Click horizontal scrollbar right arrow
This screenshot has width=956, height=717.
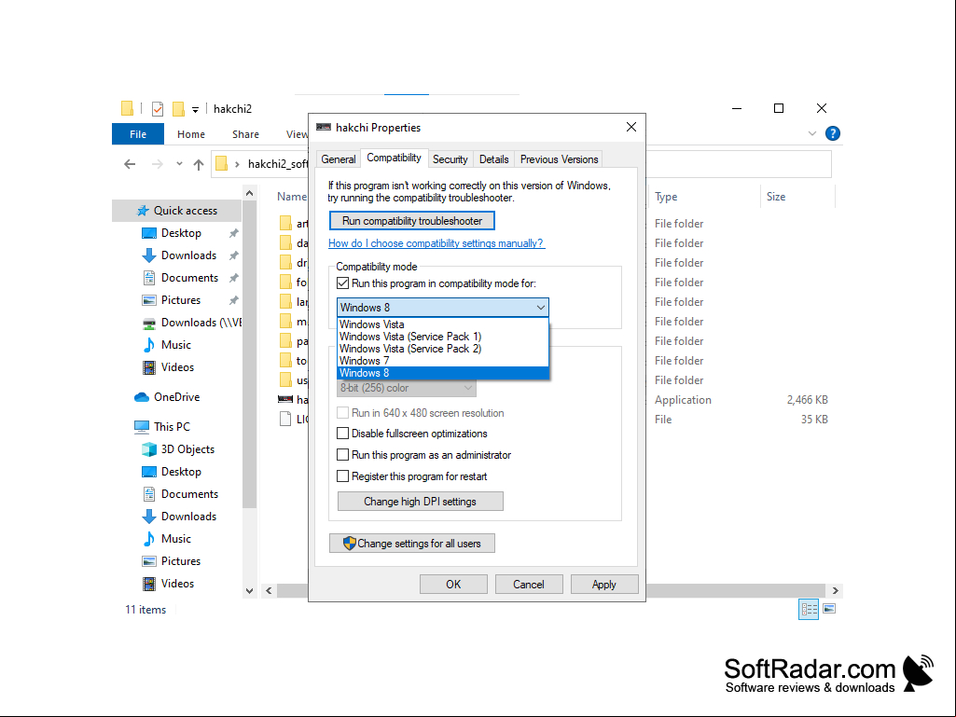tap(836, 590)
